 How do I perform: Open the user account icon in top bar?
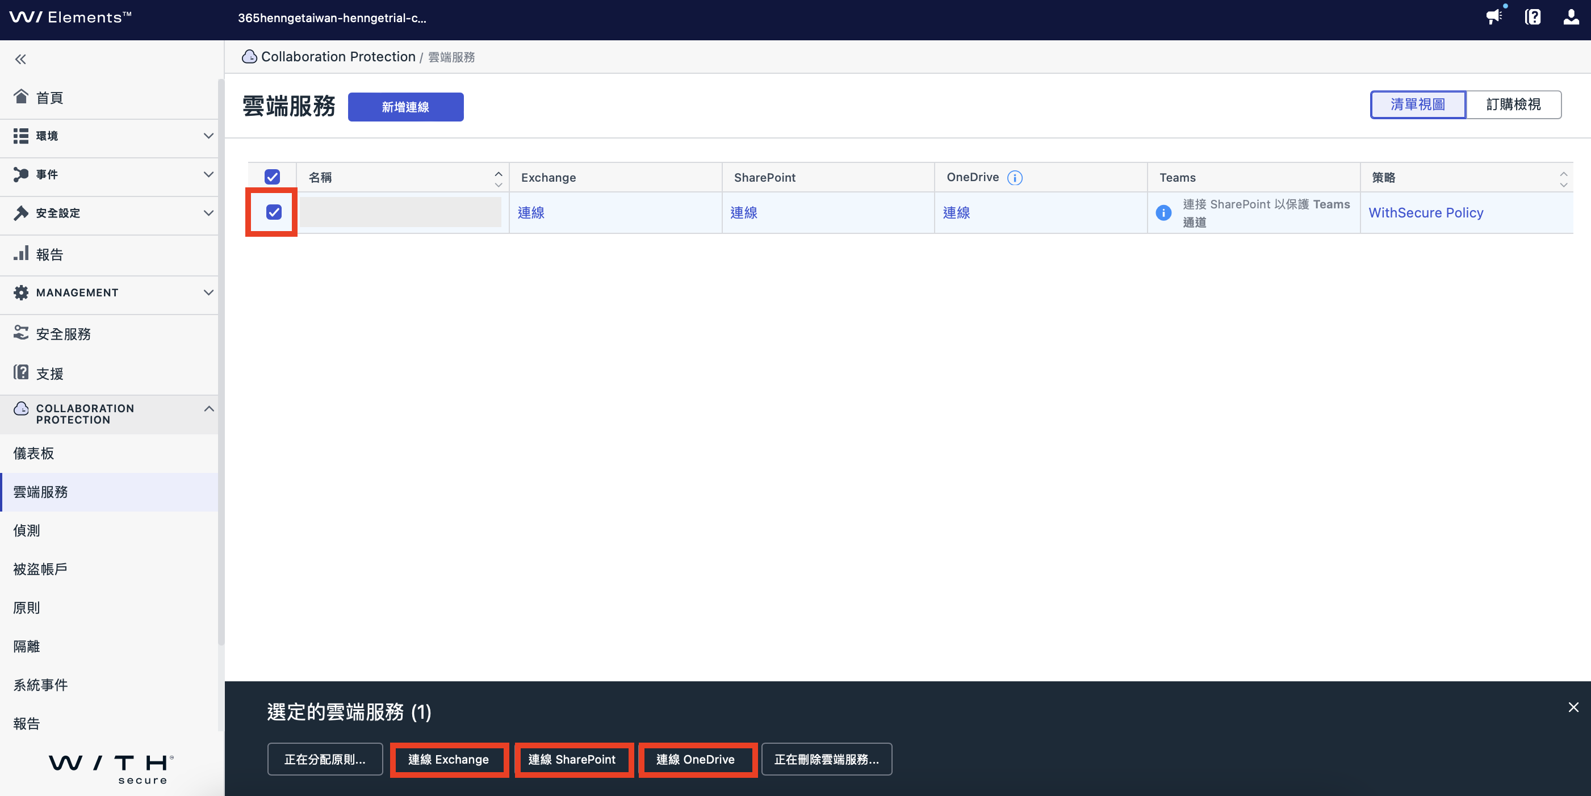[1571, 16]
